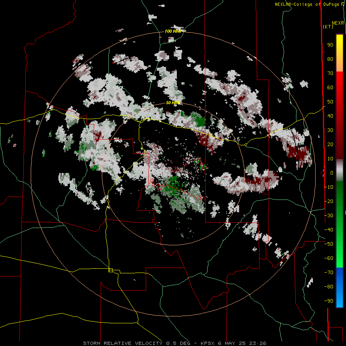346x346 pixels.
Task: Pick the blue bottom segment of the color bar
Action: [339, 288]
